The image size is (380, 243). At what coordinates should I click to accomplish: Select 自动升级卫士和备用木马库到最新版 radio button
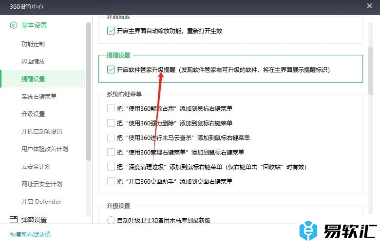(111, 220)
